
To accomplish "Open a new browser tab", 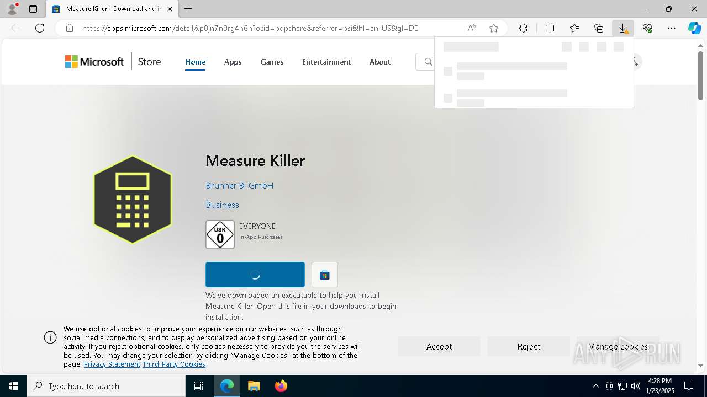I will click(188, 9).
